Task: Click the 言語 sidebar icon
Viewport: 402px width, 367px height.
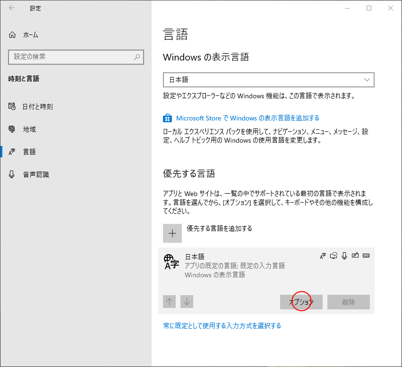Action: (12, 152)
